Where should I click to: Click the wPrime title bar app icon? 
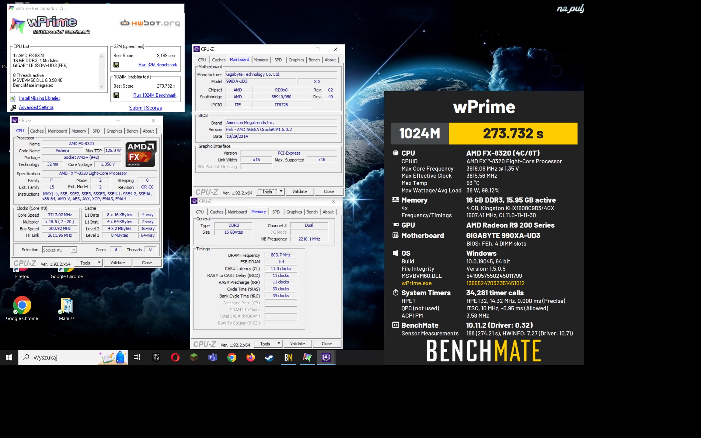12,8
